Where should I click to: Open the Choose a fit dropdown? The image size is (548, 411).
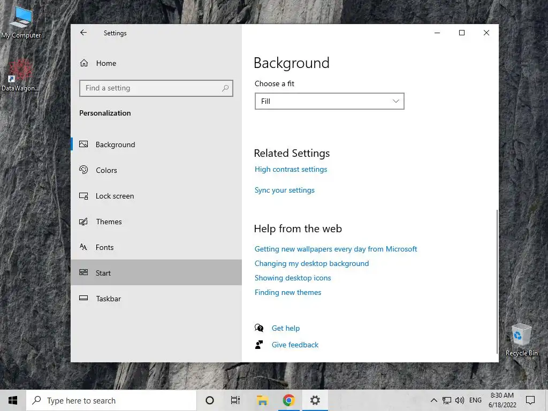(x=329, y=101)
